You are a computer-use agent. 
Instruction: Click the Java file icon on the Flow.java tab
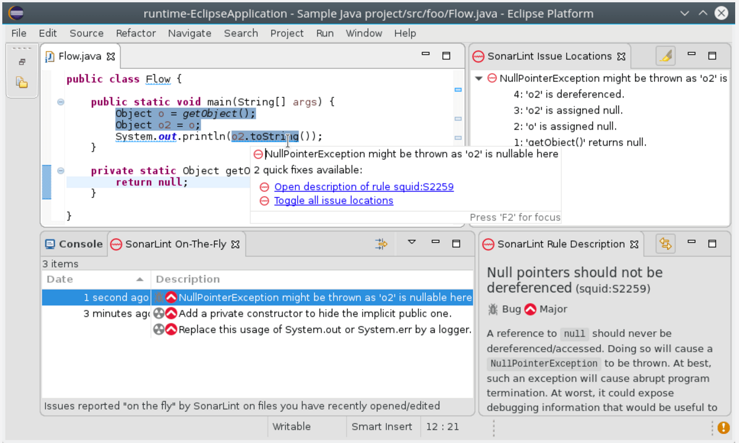tap(49, 56)
